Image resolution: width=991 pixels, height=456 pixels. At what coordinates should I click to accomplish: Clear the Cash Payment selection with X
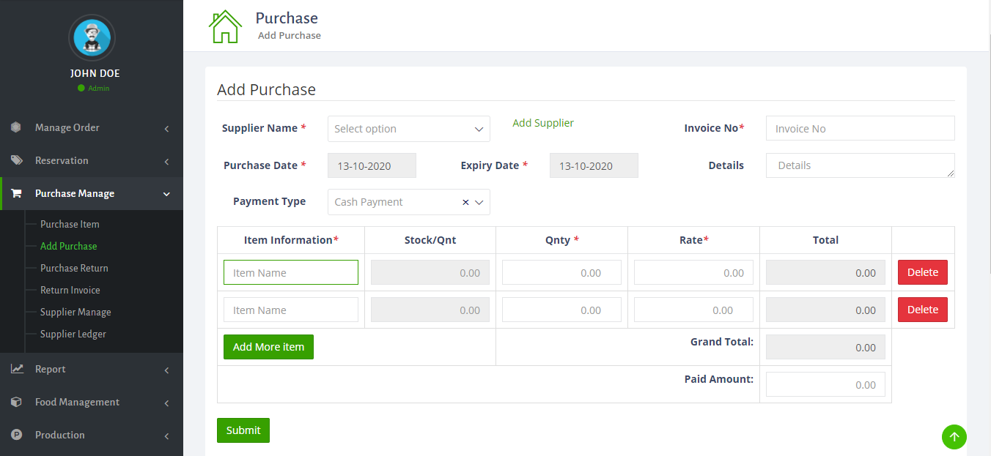tap(465, 202)
